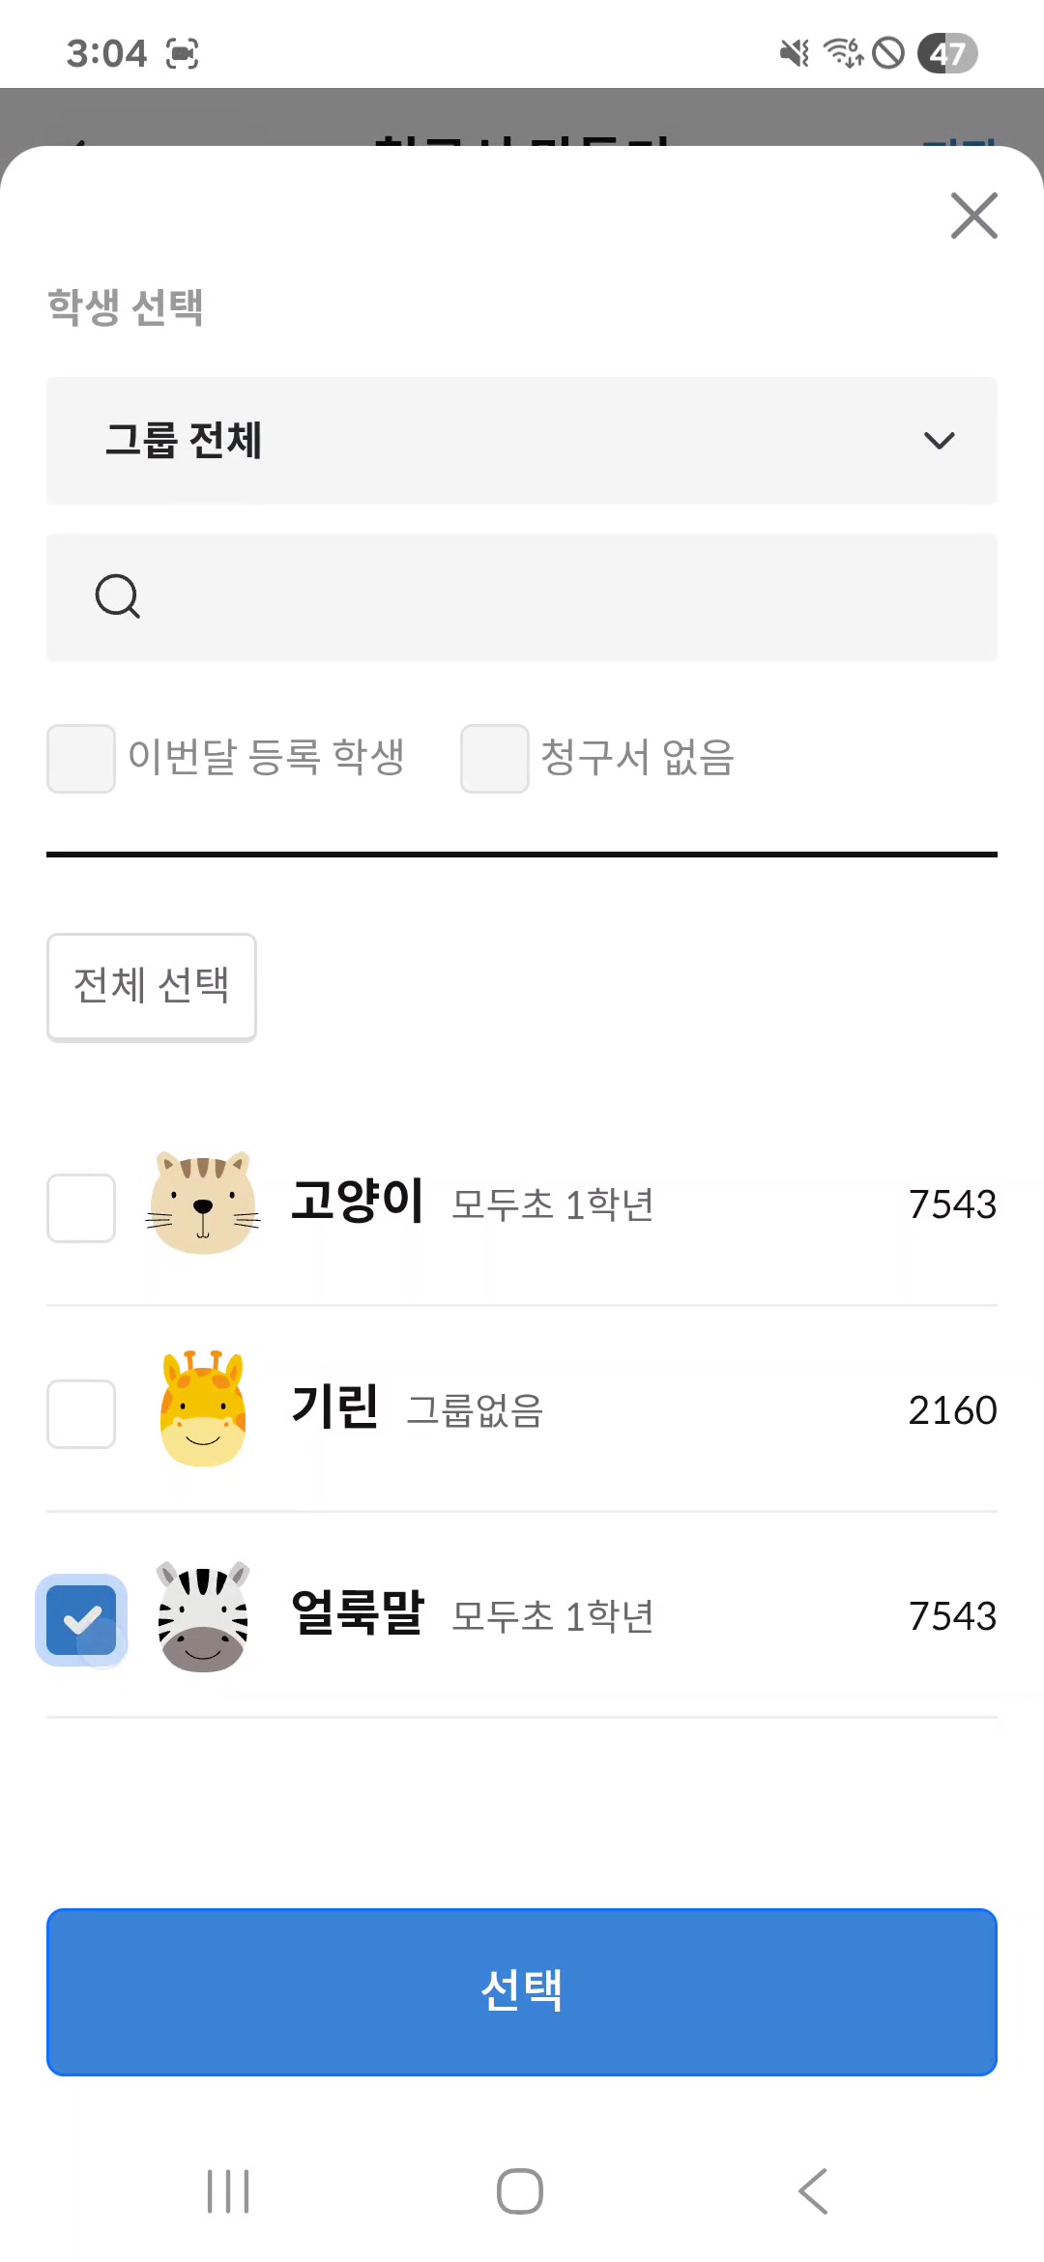The height and width of the screenshot is (2262, 1044).
Task: Tap the giraffe avatar icon
Action: click(203, 1409)
